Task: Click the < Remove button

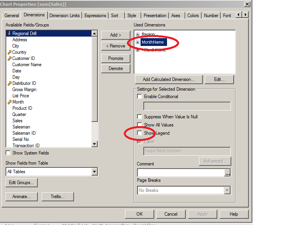Action: coord(116,46)
